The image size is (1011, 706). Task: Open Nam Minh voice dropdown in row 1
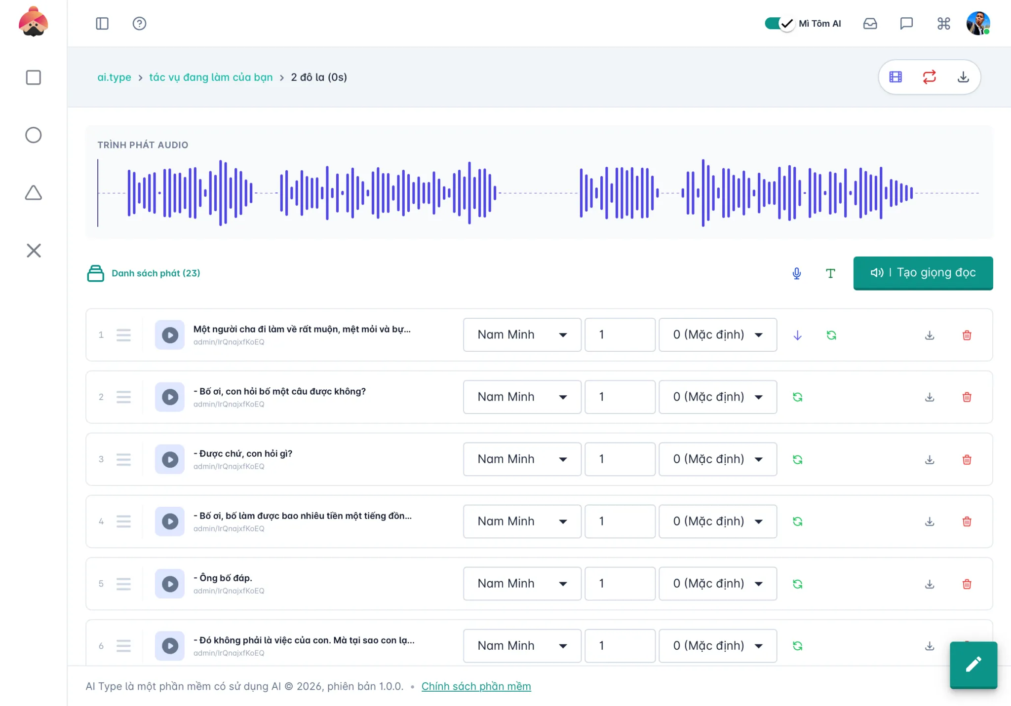click(522, 334)
